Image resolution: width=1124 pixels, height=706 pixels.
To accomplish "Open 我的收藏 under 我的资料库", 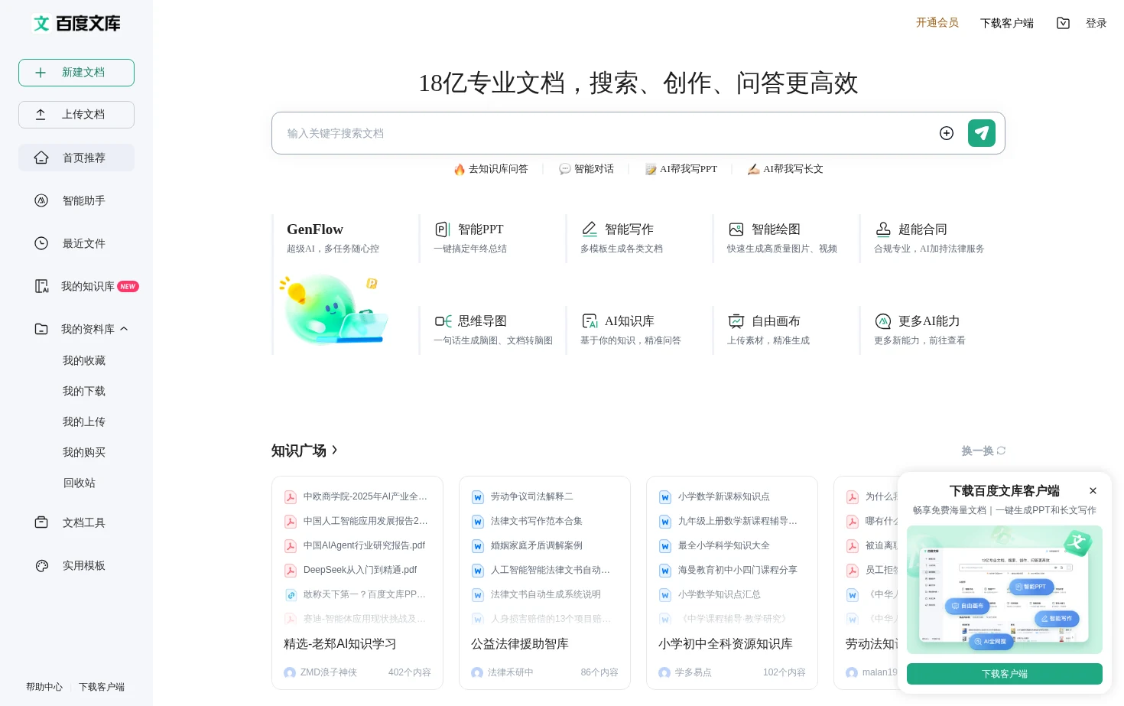I will 84,360.
